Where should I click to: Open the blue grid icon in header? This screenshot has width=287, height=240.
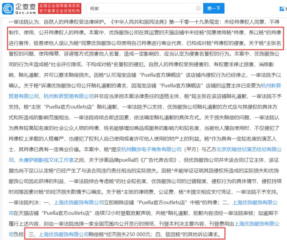282,8
